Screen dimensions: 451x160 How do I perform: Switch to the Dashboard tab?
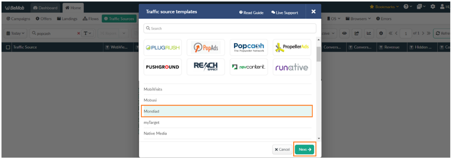pos(45,8)
